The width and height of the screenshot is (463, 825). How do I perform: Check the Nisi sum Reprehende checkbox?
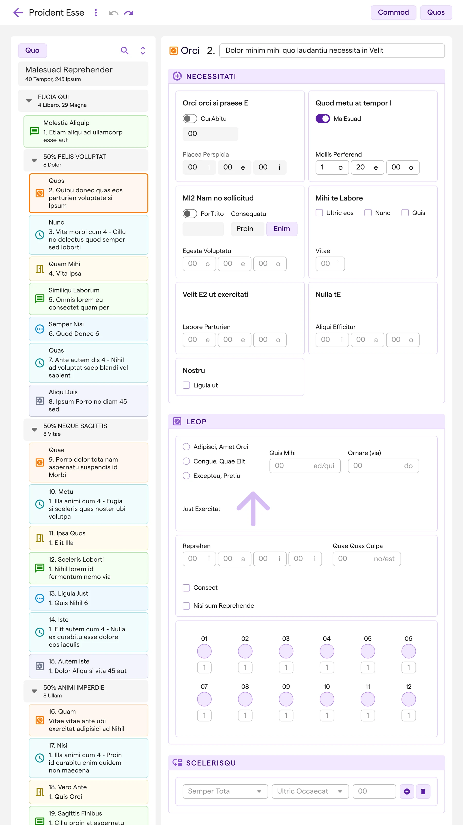186,606
